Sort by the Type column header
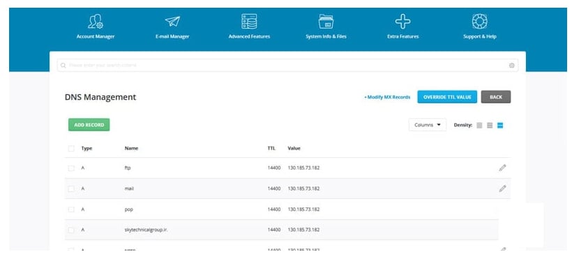Screen dimensions: 572x257 coord(86,149)
